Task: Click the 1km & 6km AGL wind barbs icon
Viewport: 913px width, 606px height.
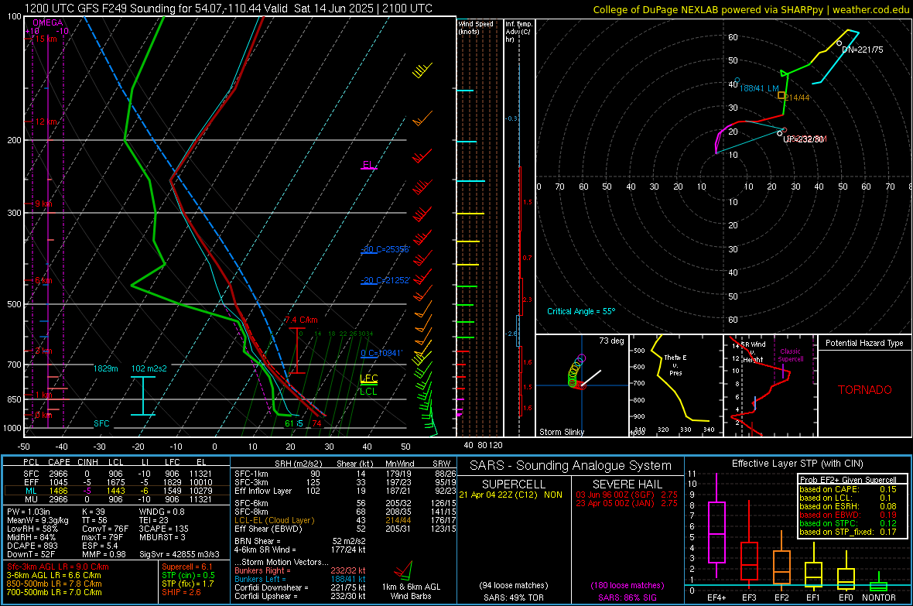Action: pos(404,570)
